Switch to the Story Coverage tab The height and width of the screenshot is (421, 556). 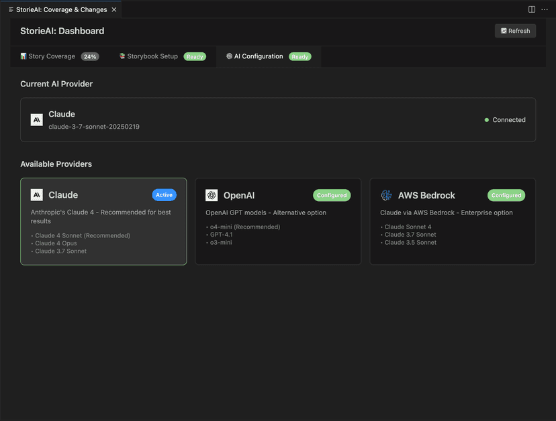[x=52, y=56]
